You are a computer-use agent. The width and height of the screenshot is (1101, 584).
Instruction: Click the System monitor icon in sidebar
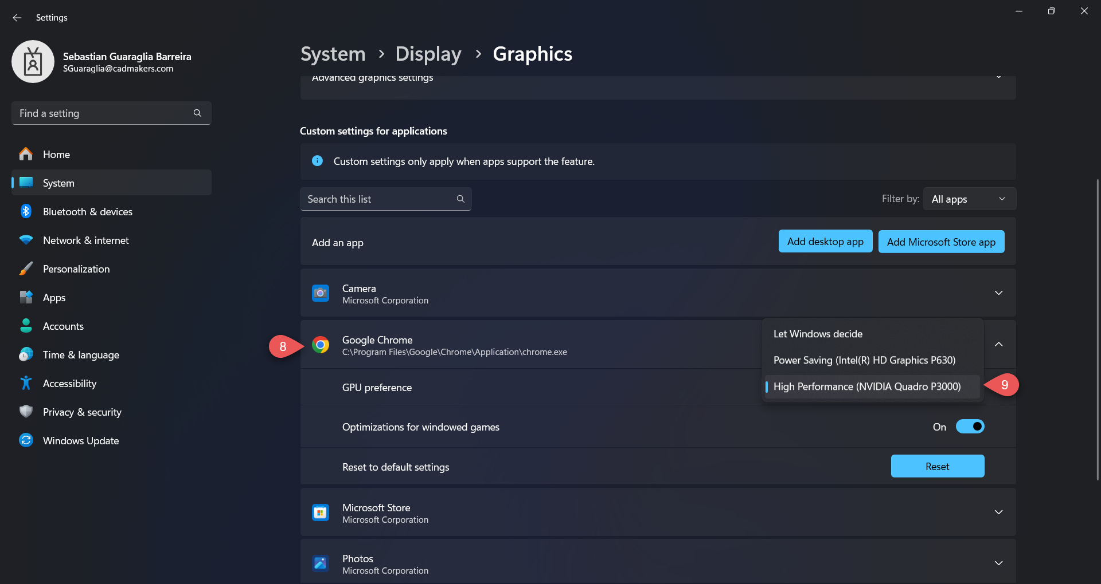click(x=26, y=183)
